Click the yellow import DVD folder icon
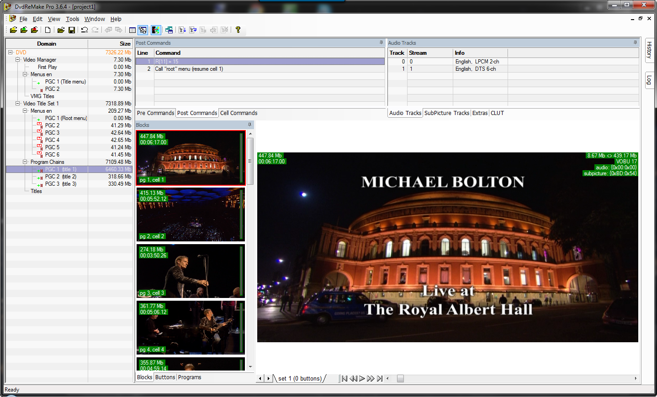The width and height of the screenshot is (657, 397). [x=13, y=30]
